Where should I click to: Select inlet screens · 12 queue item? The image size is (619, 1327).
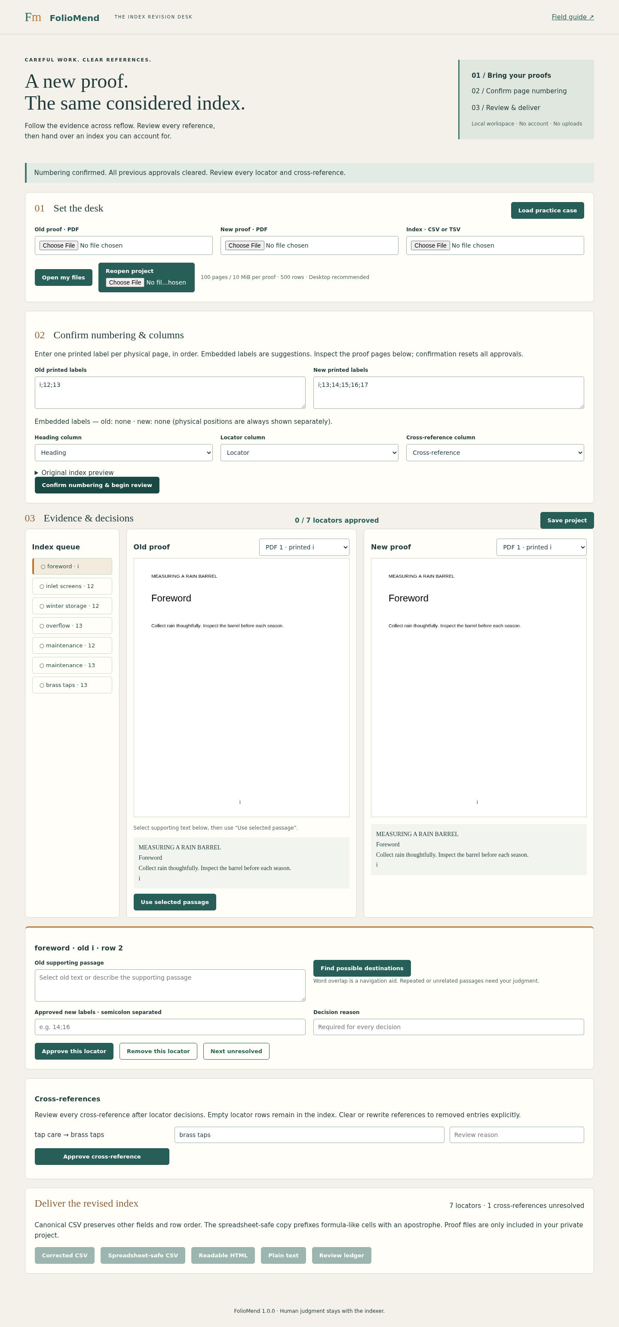point(72,586)
